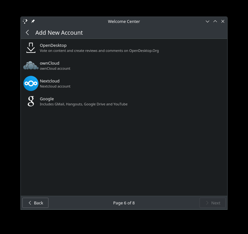Click the OpenDesktop download icon

[31, 48]
